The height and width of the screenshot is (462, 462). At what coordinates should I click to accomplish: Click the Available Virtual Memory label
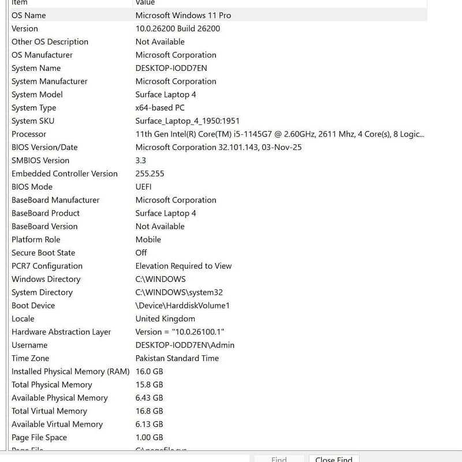point(57,425)
